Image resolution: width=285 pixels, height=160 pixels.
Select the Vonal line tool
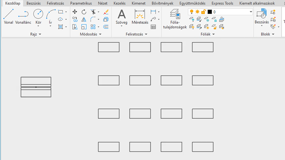tap(9, 16)
